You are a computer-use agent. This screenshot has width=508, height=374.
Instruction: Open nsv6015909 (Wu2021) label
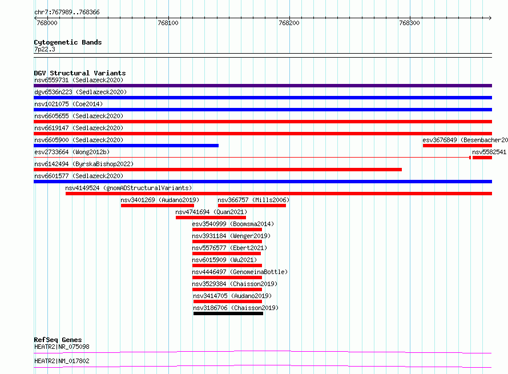(x=224, y=260)
